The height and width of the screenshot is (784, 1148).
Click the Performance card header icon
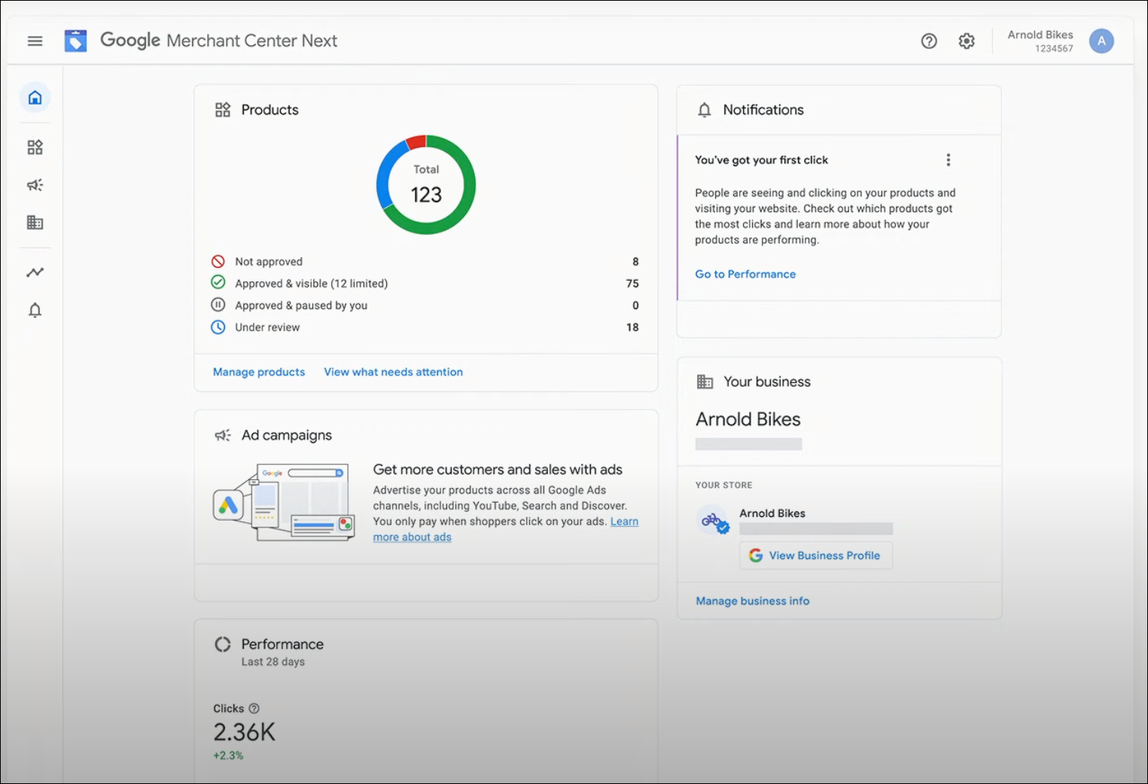tap(223, 644)
